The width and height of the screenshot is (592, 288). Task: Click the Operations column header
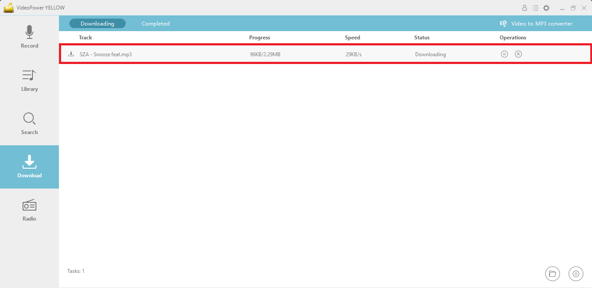pyautogui.click(x=513, y=38)
